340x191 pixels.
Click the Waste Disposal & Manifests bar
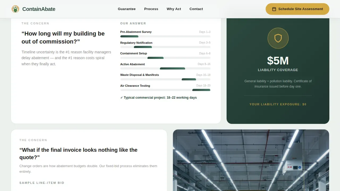point(165,79)
